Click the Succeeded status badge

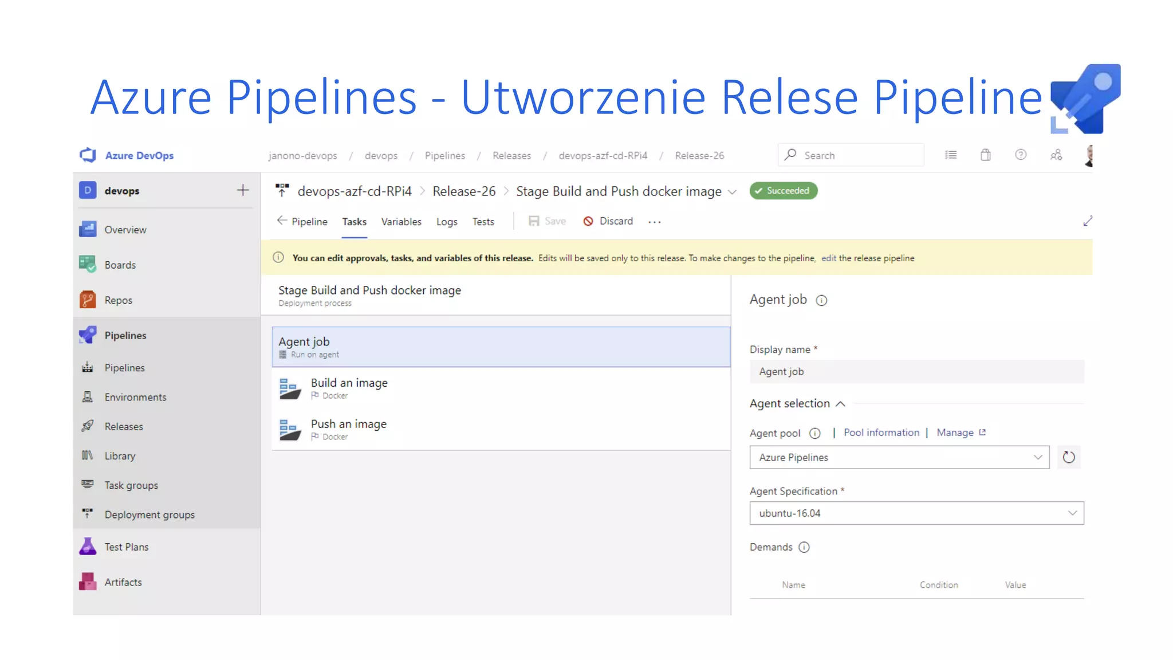[x=784, y=191]
